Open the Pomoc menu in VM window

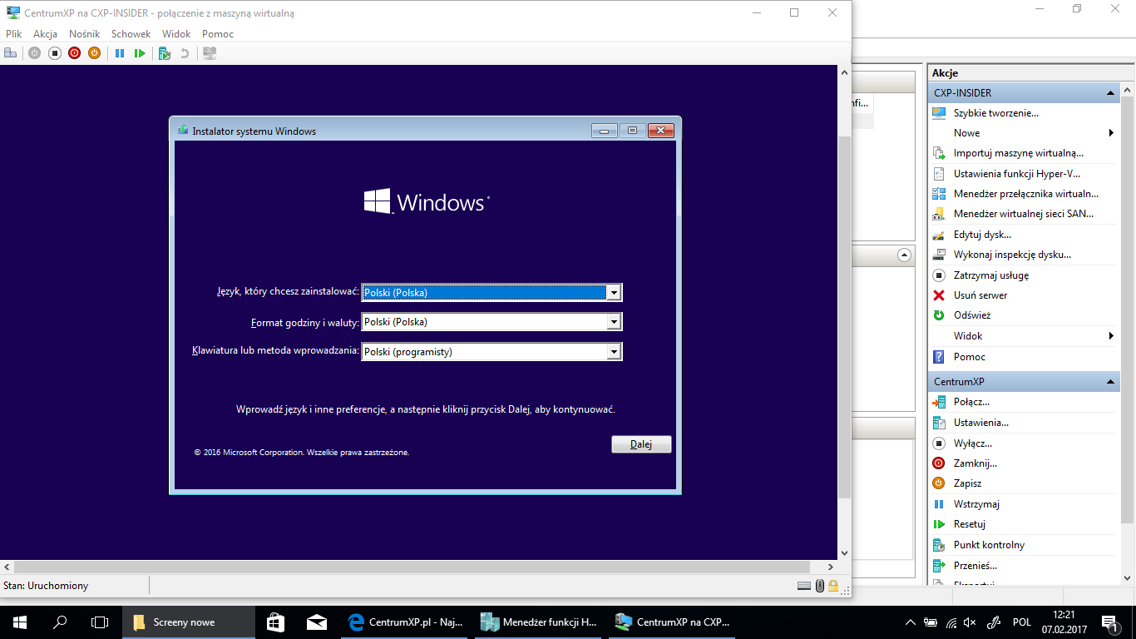[x=218, y=34]
